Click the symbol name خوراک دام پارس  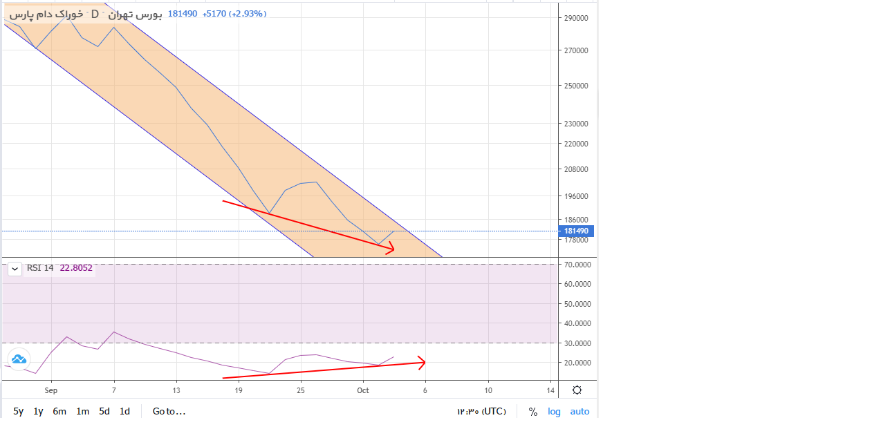coord(46,14)
